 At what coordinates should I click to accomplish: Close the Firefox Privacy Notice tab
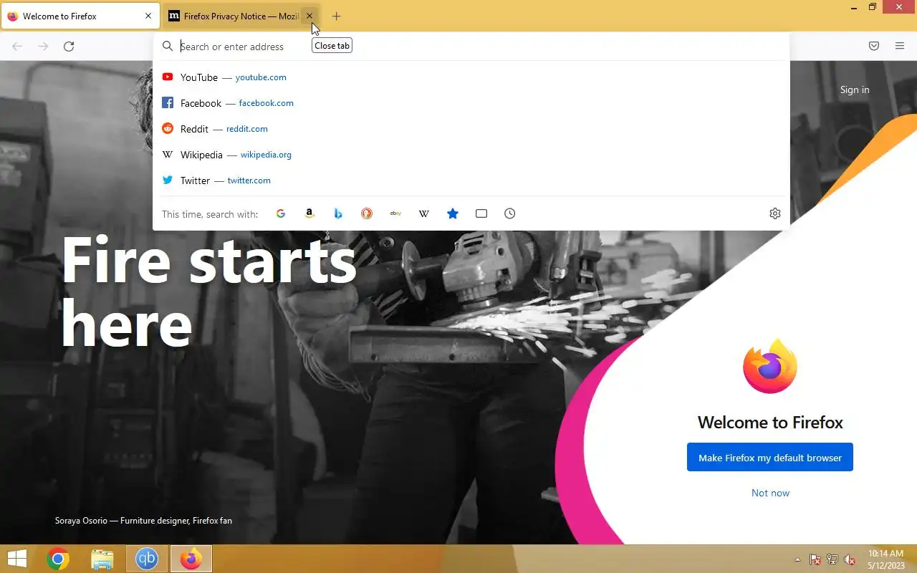pos(309,16)
